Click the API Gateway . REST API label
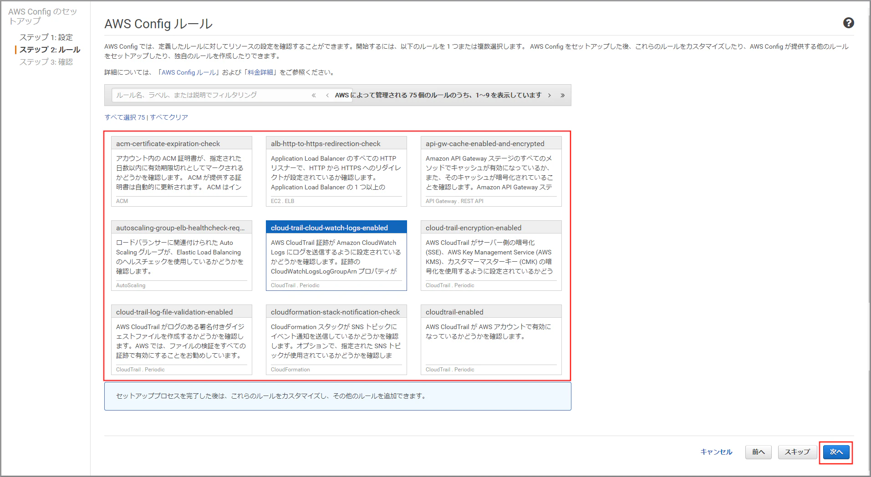871x477 pixels. 454,201
